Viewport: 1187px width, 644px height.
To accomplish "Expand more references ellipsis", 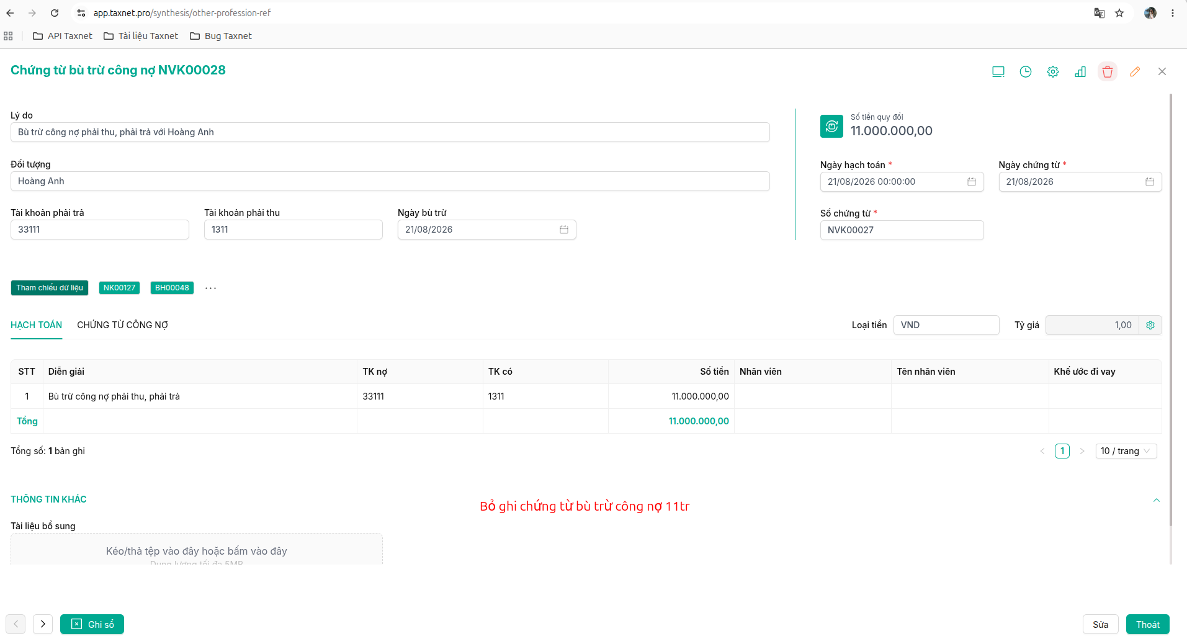I will (x=211, y=288).
